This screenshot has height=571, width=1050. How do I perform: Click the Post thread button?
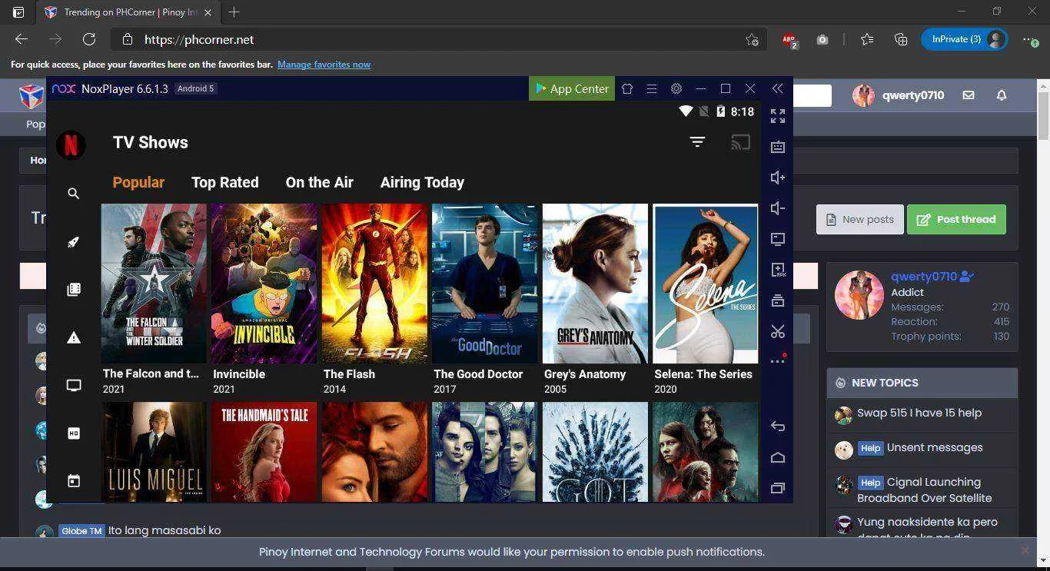[x=956, y=219]
